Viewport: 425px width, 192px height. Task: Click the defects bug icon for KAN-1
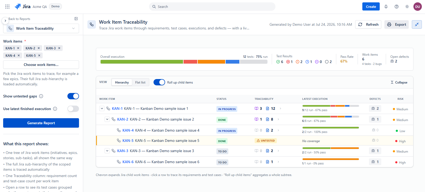(373, 108)
